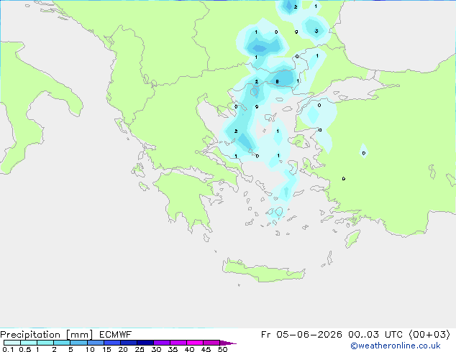
Task: Select the 2–5 mm legend color box
Action: (62, 343)
